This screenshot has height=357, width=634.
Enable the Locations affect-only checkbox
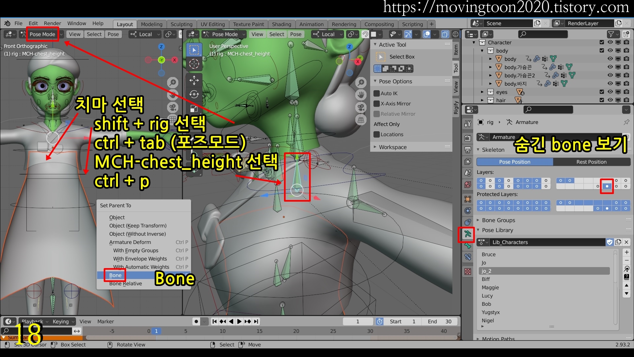tap(376, 135)
